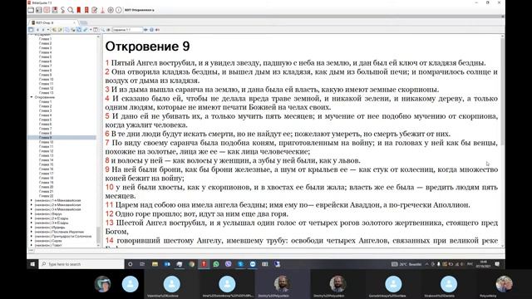Click the forward arrow in secondary toolbar
This screenshot has height=299, width=532.
pos(43,30)
